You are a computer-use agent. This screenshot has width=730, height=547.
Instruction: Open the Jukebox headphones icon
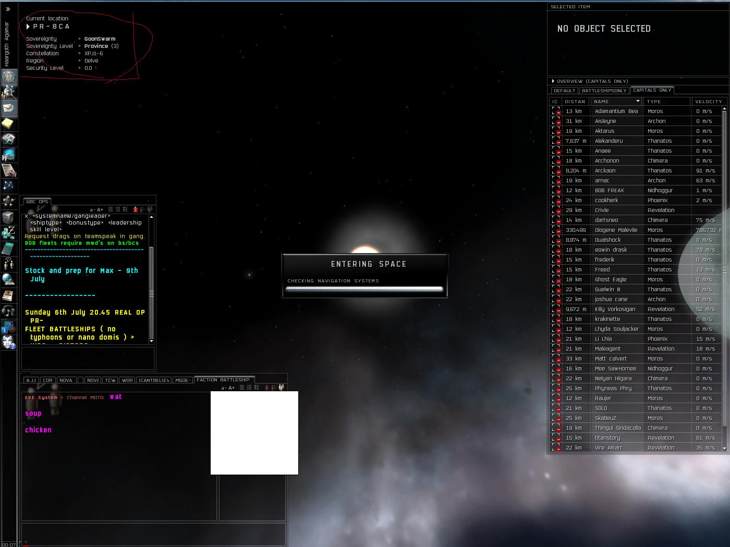(8, 311)
